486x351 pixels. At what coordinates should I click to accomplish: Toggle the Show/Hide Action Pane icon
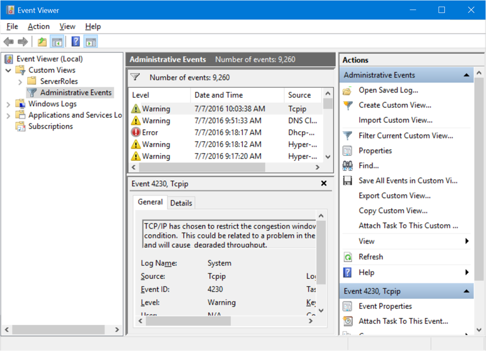[x=91, y=41]
